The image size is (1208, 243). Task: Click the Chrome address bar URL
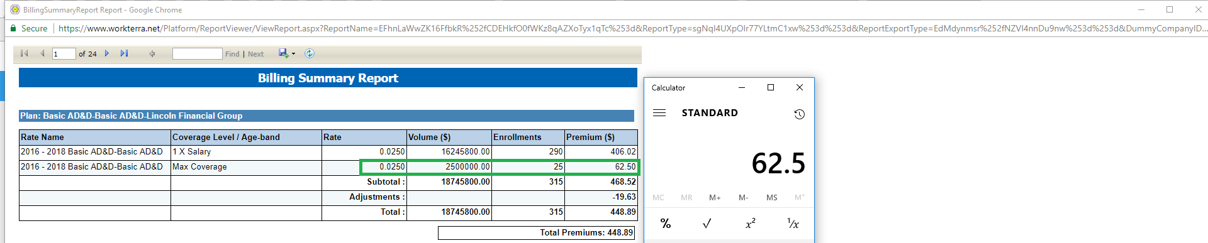[x=632, y=28]
